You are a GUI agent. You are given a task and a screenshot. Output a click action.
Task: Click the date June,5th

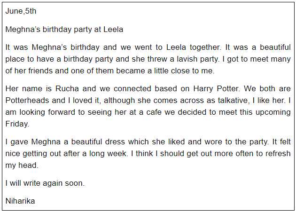21,11
